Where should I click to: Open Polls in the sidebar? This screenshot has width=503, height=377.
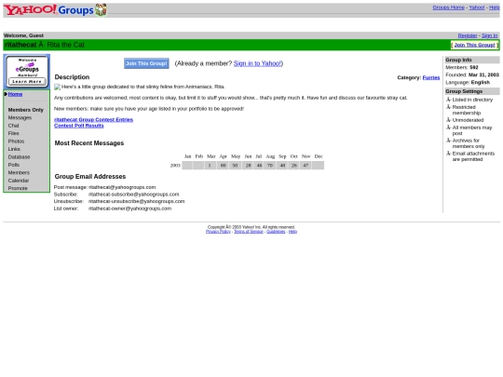[14, 165]
